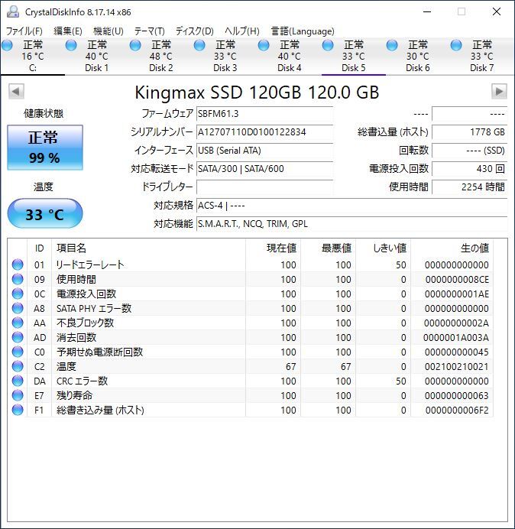The height and width of the screenshot is (529, 515).
Task: Click status orb in row ID 0C
Action: click(x=18, y=294)
